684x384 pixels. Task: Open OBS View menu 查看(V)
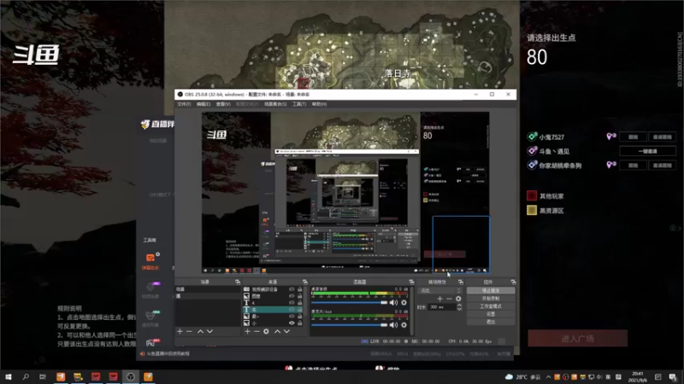pos(223,104)
